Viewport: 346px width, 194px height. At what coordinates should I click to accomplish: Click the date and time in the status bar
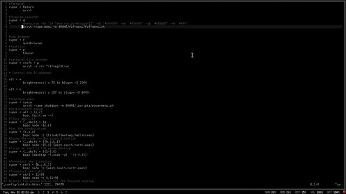18,192
